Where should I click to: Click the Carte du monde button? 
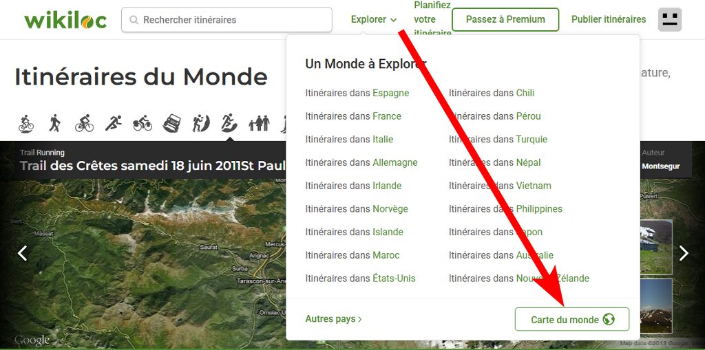coord(572,320)
